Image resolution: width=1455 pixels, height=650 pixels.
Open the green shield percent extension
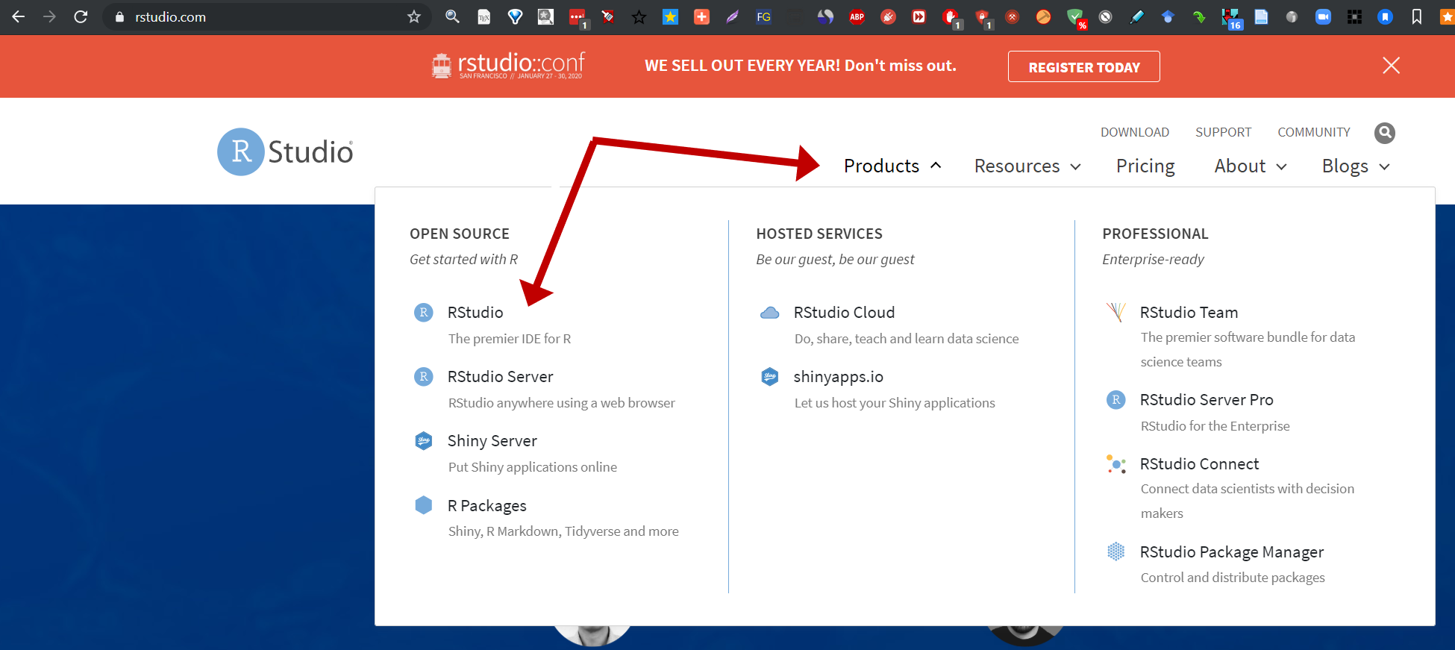[x=1075, y=18]
